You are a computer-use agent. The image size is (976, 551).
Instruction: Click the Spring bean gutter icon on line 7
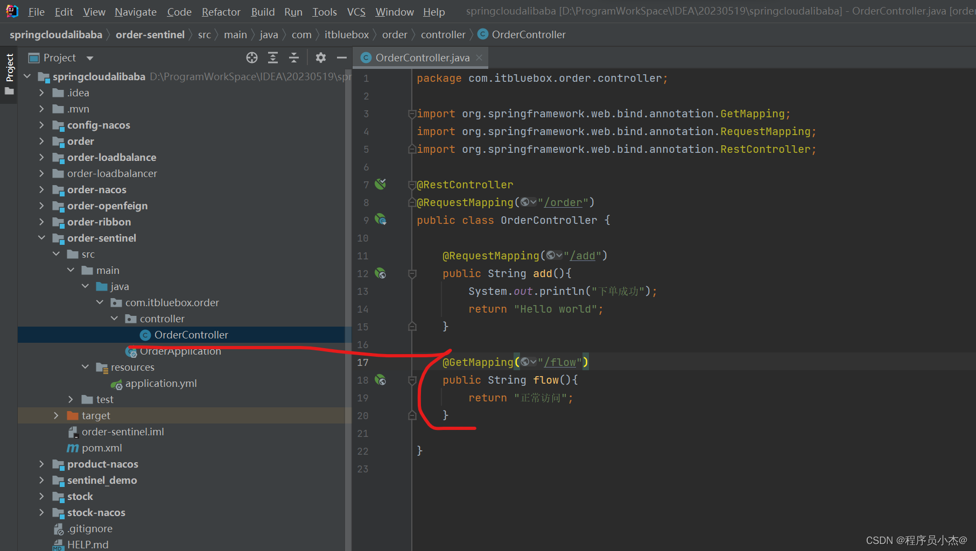pos(381,184)
